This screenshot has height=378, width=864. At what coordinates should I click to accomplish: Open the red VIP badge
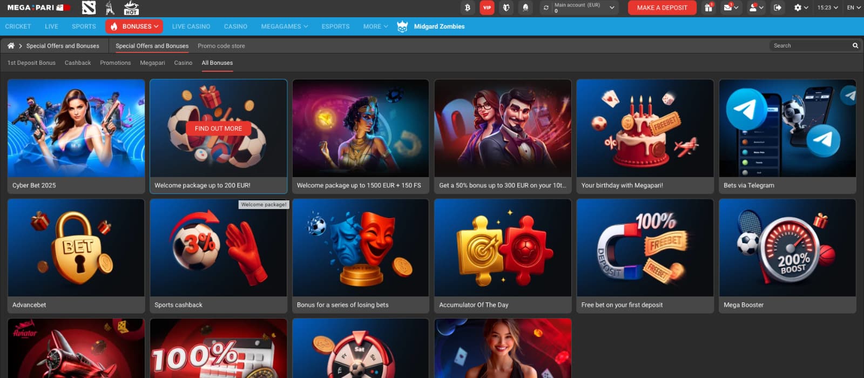(487, 8)
